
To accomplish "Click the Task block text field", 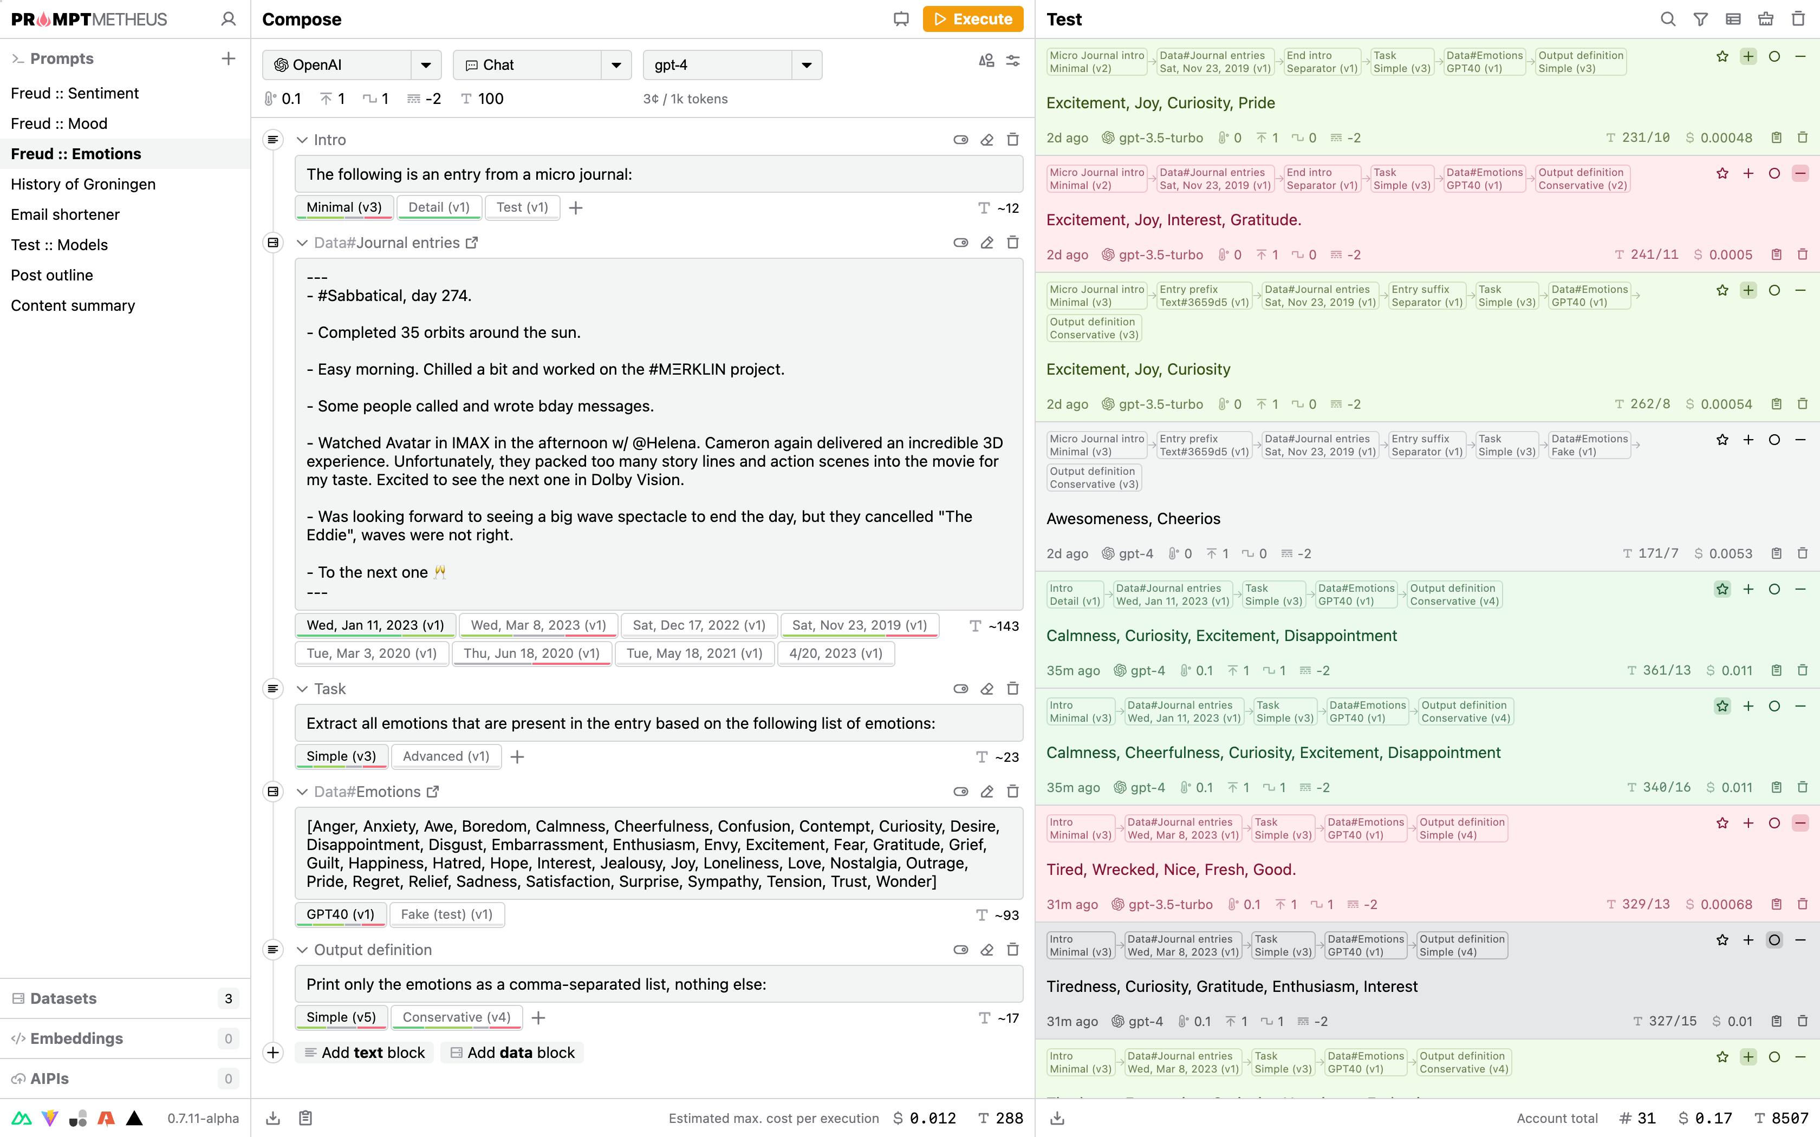I will (659, 723).
